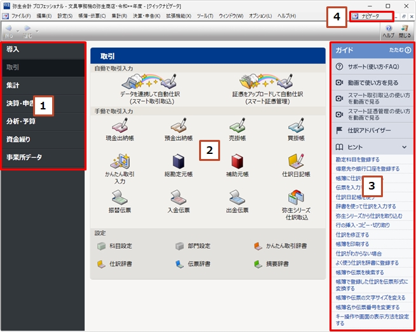Open the 科目設定 settings link
Screen dimensions: 416x332
coord(118,246)
